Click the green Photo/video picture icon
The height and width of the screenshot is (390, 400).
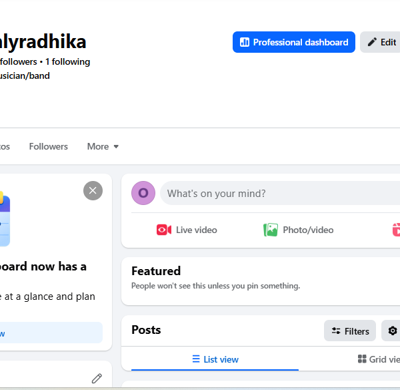click(271, 230)
